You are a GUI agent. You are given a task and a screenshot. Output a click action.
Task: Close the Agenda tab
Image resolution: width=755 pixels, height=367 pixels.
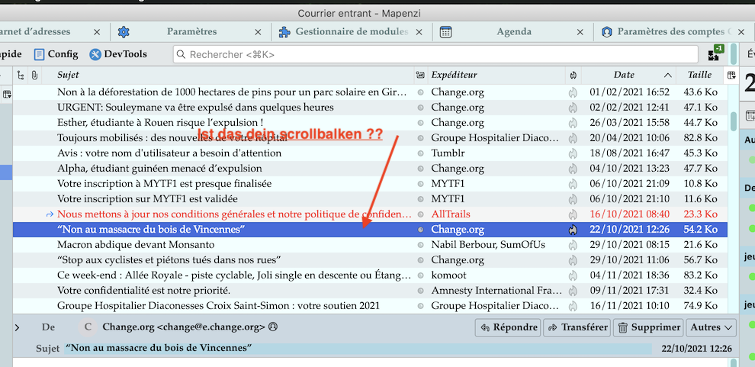coord(580,32)
